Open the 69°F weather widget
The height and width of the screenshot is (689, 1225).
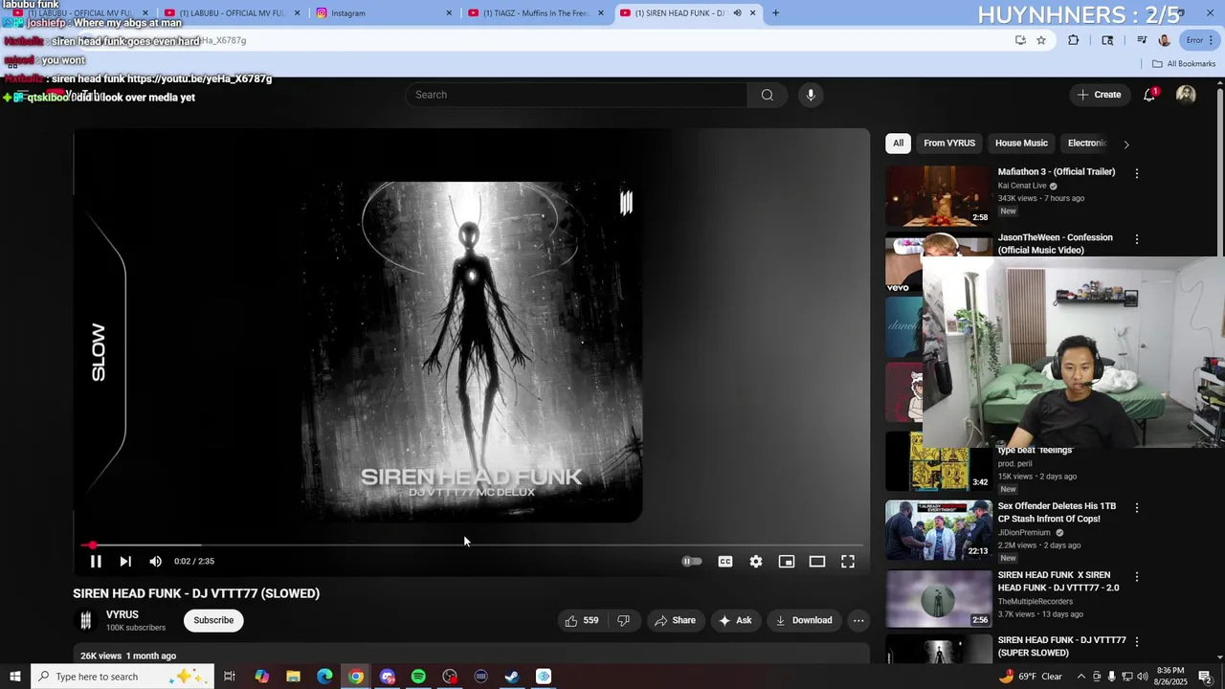click(1031, 677)
